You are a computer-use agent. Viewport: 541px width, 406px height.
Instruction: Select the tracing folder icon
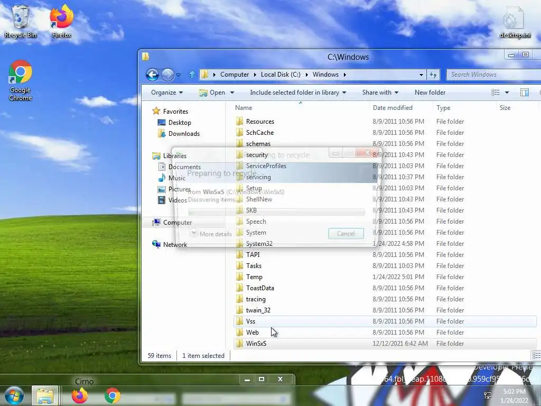coord(240,299)
